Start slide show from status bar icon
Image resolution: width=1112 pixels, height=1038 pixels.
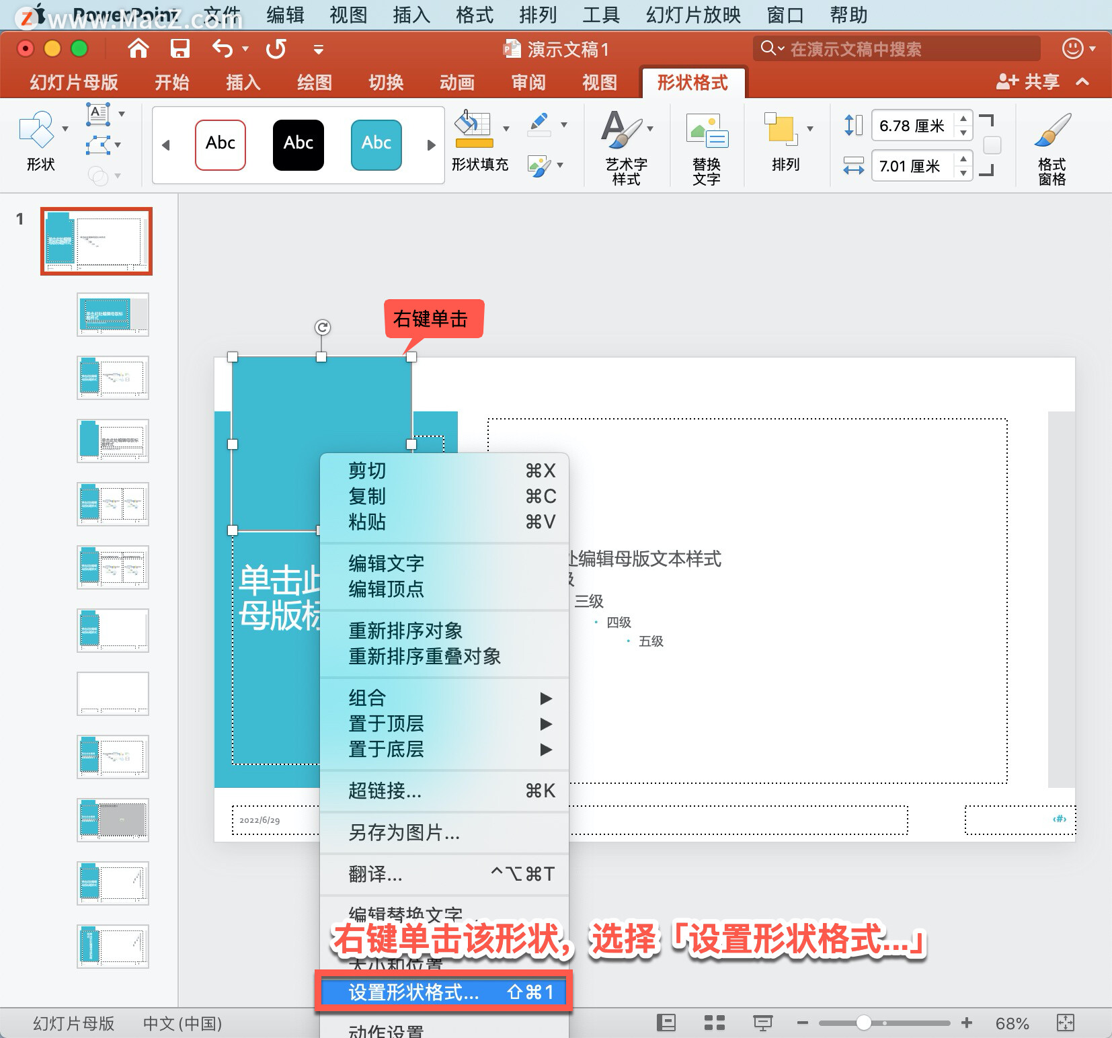(x=762, y=1023)
